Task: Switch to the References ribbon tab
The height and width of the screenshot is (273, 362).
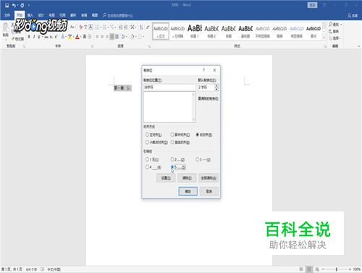Action: (x=62, y=15)
